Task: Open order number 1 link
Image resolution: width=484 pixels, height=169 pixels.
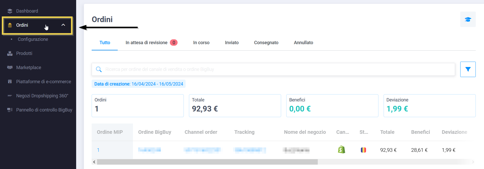Action: point(98,150)
